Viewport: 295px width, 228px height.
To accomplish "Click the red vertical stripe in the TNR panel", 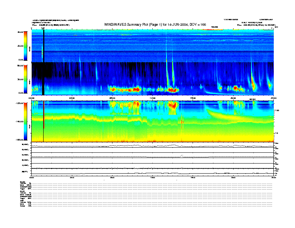I will 44,115.
